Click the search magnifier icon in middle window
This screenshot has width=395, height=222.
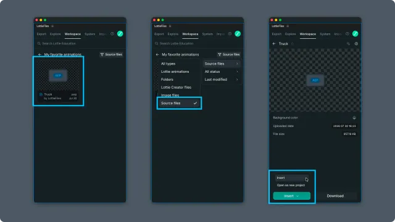pos(156,44)
